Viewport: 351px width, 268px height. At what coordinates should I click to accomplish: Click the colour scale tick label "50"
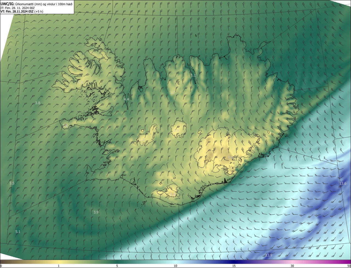(x=349, y=266)
